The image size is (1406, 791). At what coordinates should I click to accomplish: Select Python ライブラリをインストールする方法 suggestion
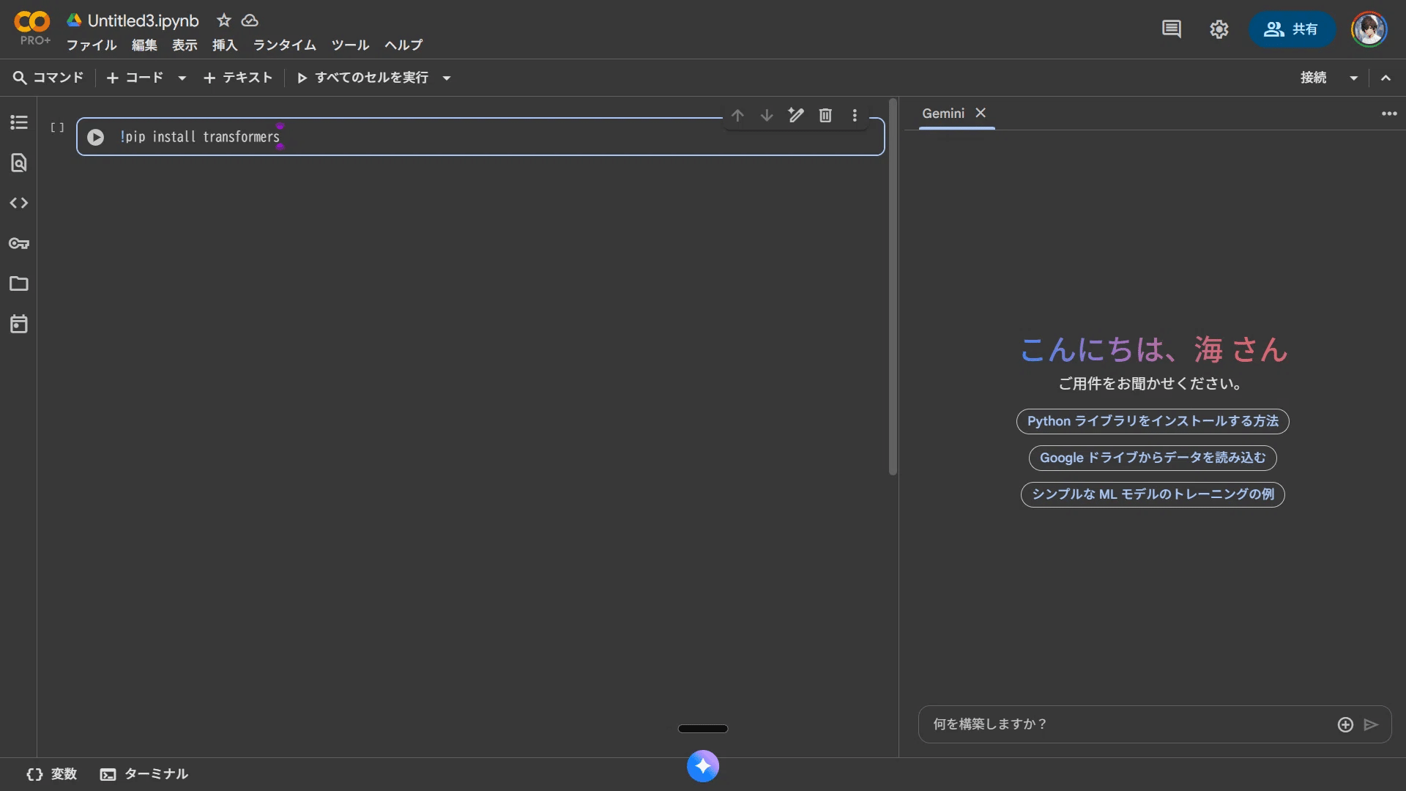1153,421
